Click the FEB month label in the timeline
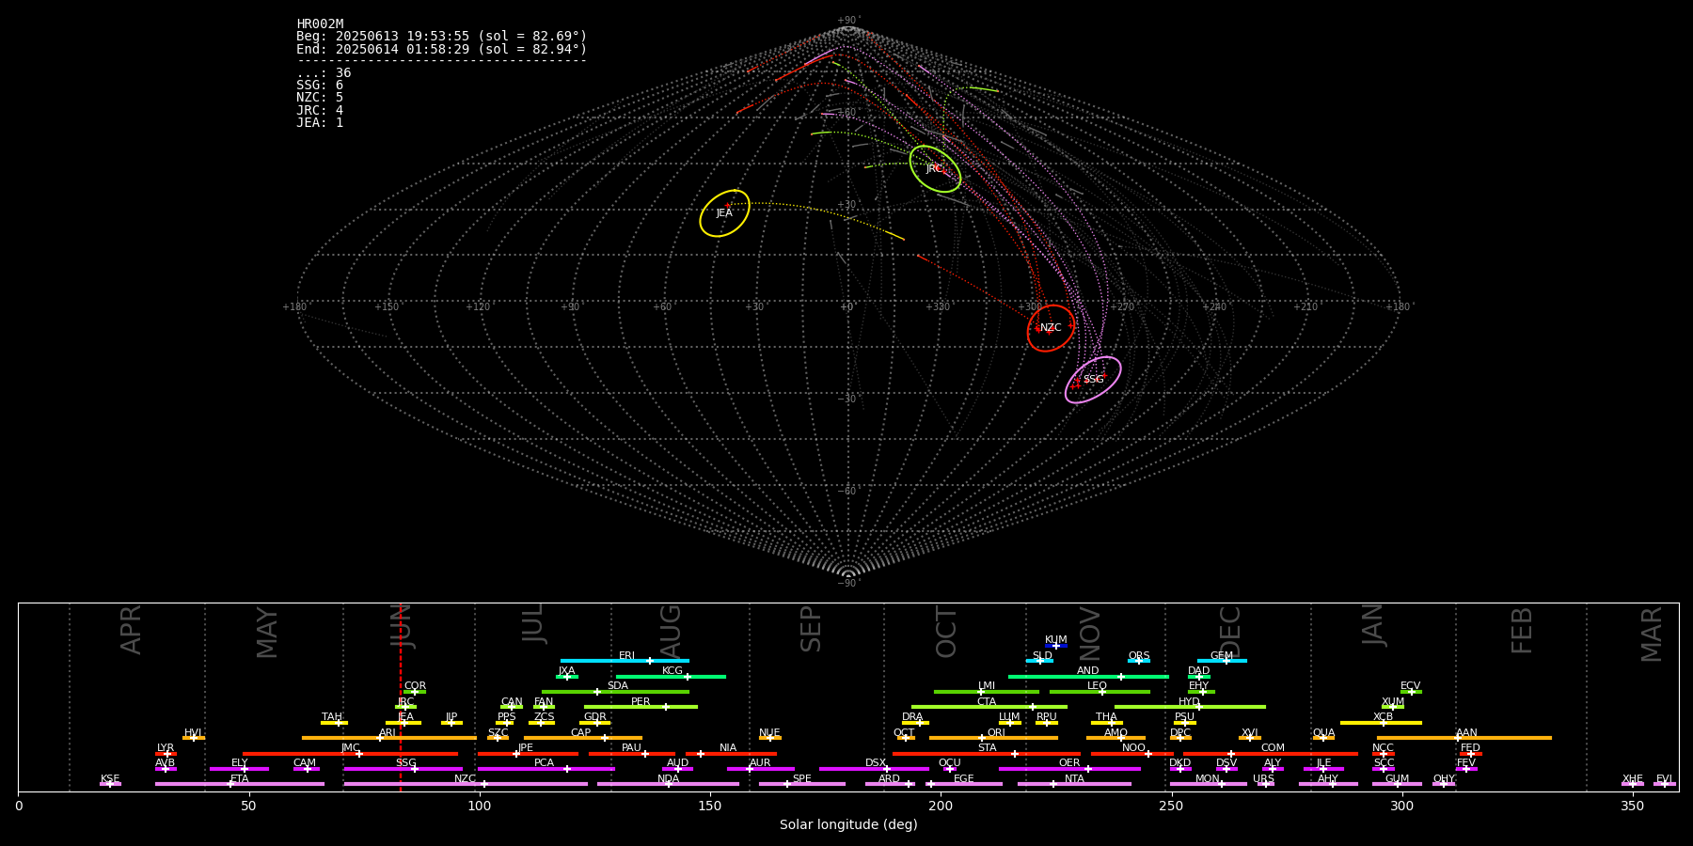The width and height of the screenshot is (1693, 846). coord(1522,630)
